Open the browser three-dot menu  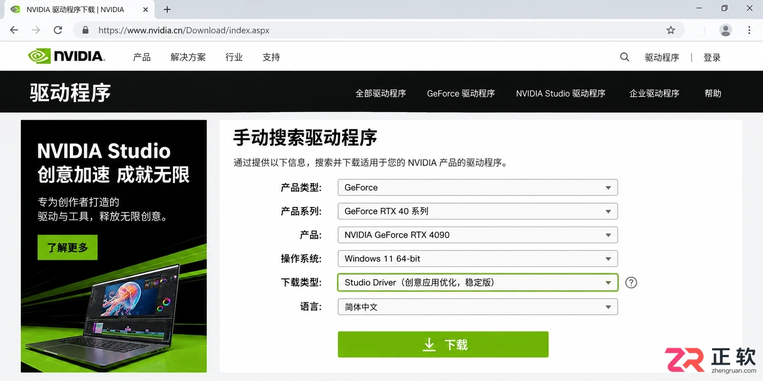[x=749, y=30]
